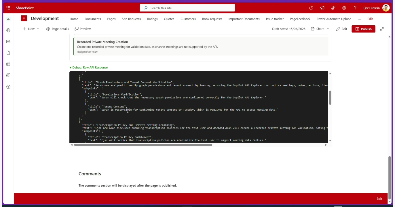Click the code block horizontal scrollbar

click(143, 145)
